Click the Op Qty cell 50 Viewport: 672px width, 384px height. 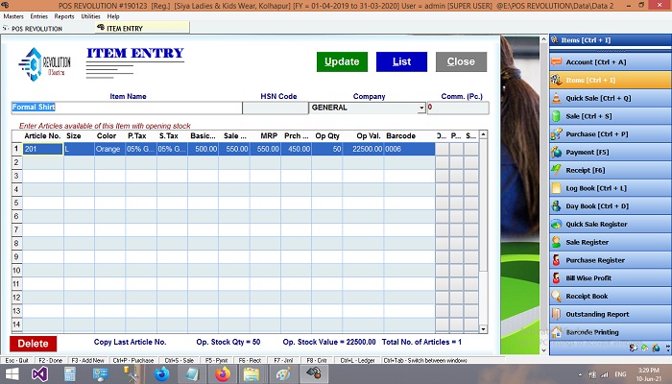327,149
